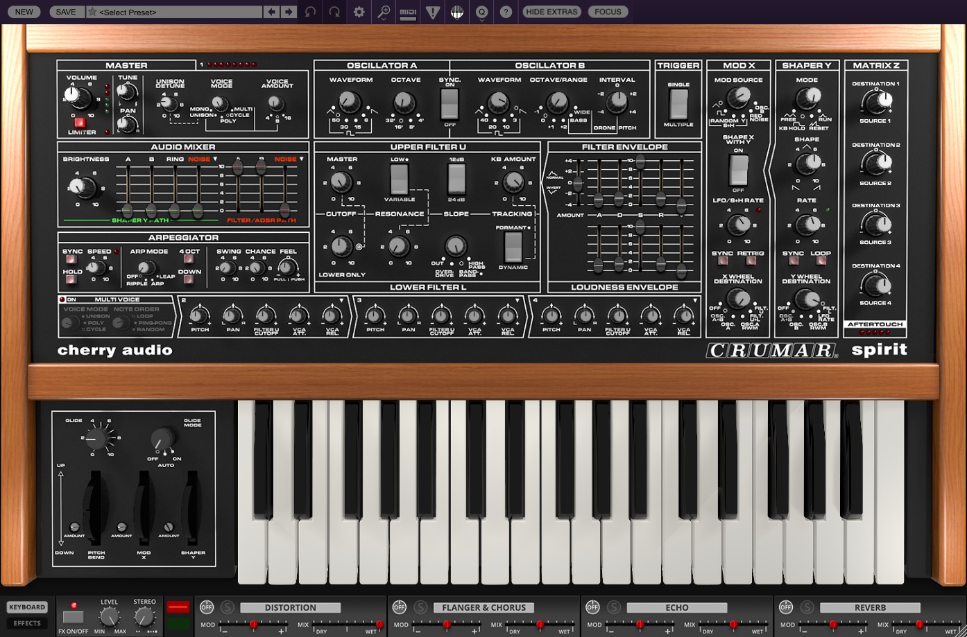
Task: Click the Glide knob beside the keyboard
Action: click(96, 438)
